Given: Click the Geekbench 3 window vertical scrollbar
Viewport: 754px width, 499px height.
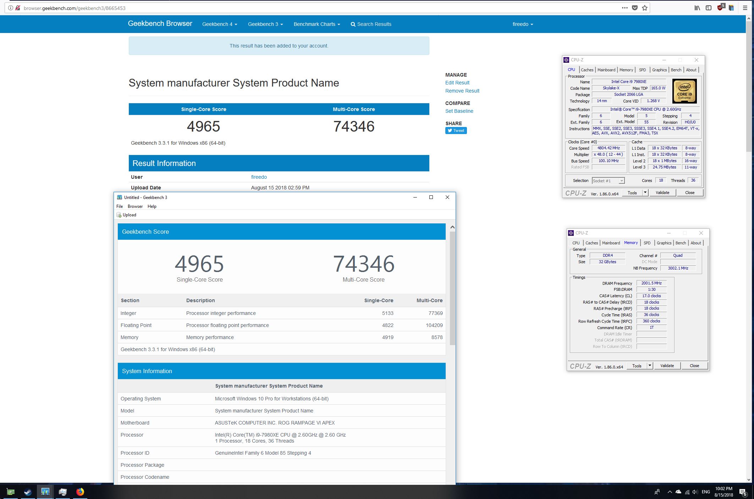Looking at the screenshot, I should tap(452, 288).
